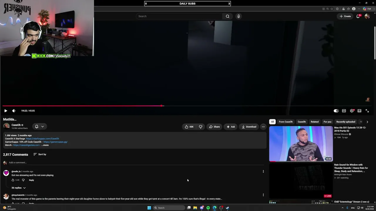
Task: Select the All filter chip
Action: tap(272, 122)
